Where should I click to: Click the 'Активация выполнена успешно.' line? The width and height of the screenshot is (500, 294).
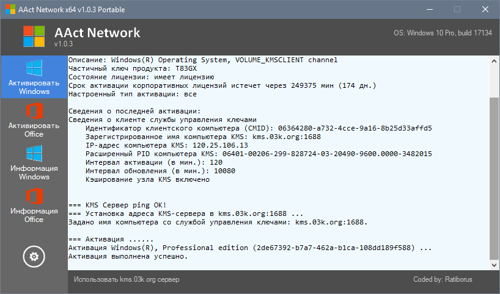click(x=128, y=256)
